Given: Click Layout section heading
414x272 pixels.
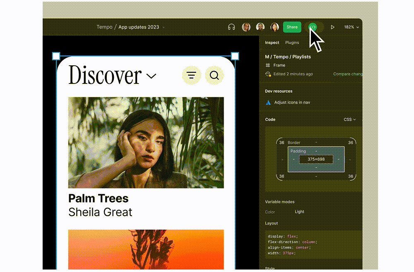Looking at the screenshot, I should click(x=272, y=223).
